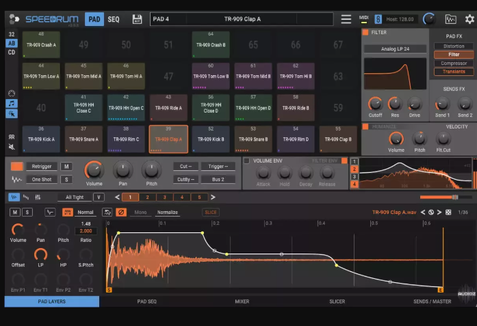The height and width of the screenshot is (326, 477).
Task: Open the Normal playback mode dropdown
Action: (x=85, y=212)
